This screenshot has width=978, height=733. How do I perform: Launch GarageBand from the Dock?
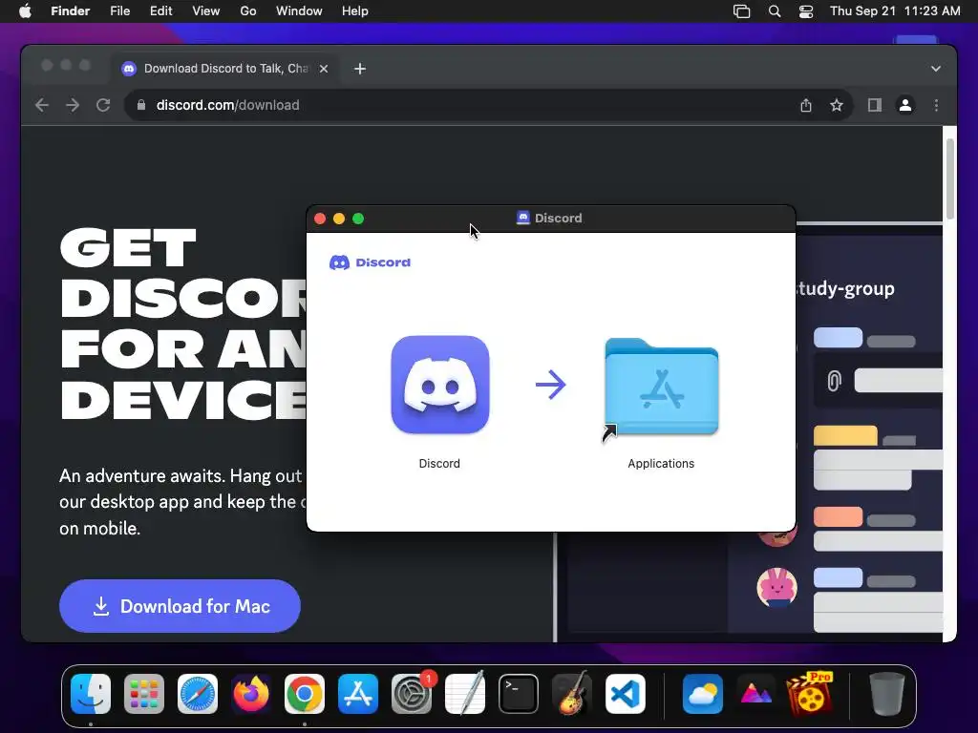click(x=572, y=693)
